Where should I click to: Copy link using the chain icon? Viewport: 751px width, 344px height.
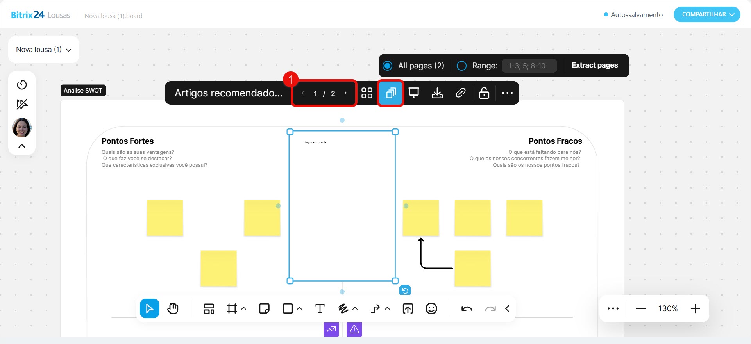coord(460,93)
